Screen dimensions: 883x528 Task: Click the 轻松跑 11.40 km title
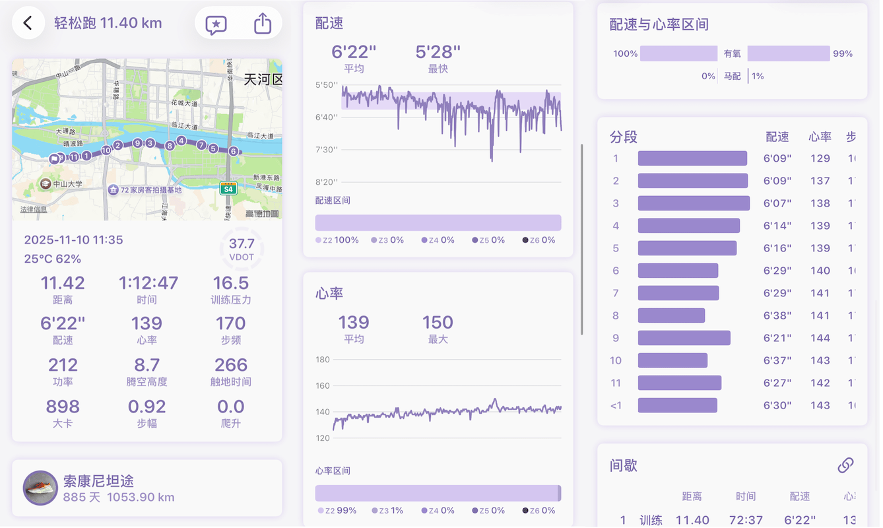click(x=108, y=23)
